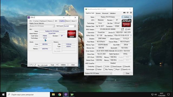Toggle the OpenGL 4.6 checkbox
Image resolution: width=173 pixels, height=97 pixels.
pos(122,70)
